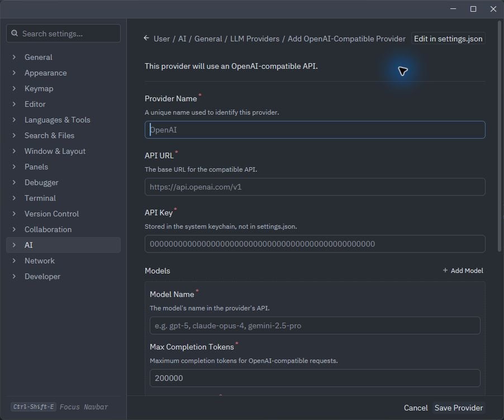Expand the Version Control chevron
The image size is (504, 420).
pos(14,214)
